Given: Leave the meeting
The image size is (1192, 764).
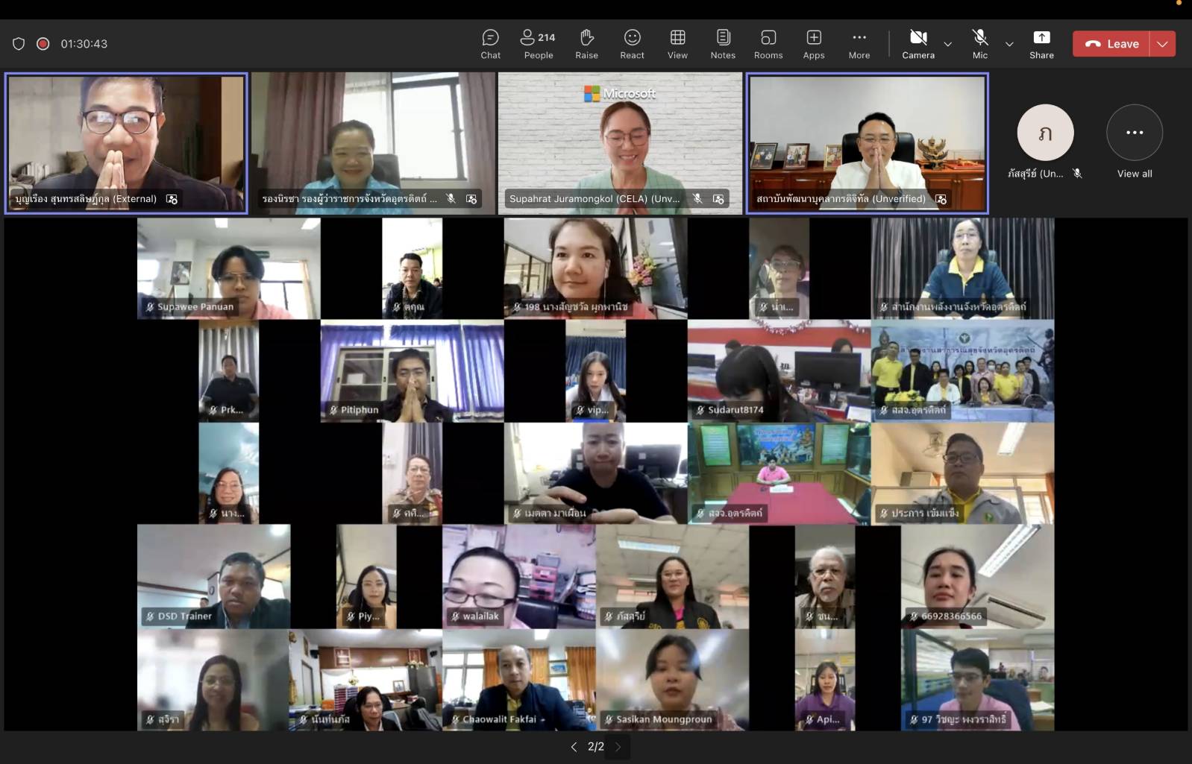Looking at the screenshot, I should coord(1111,44).
